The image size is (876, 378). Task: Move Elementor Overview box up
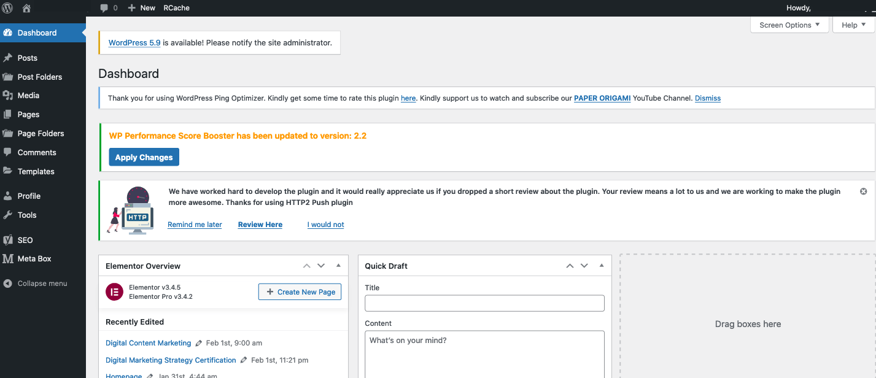[x=306, y=266]
